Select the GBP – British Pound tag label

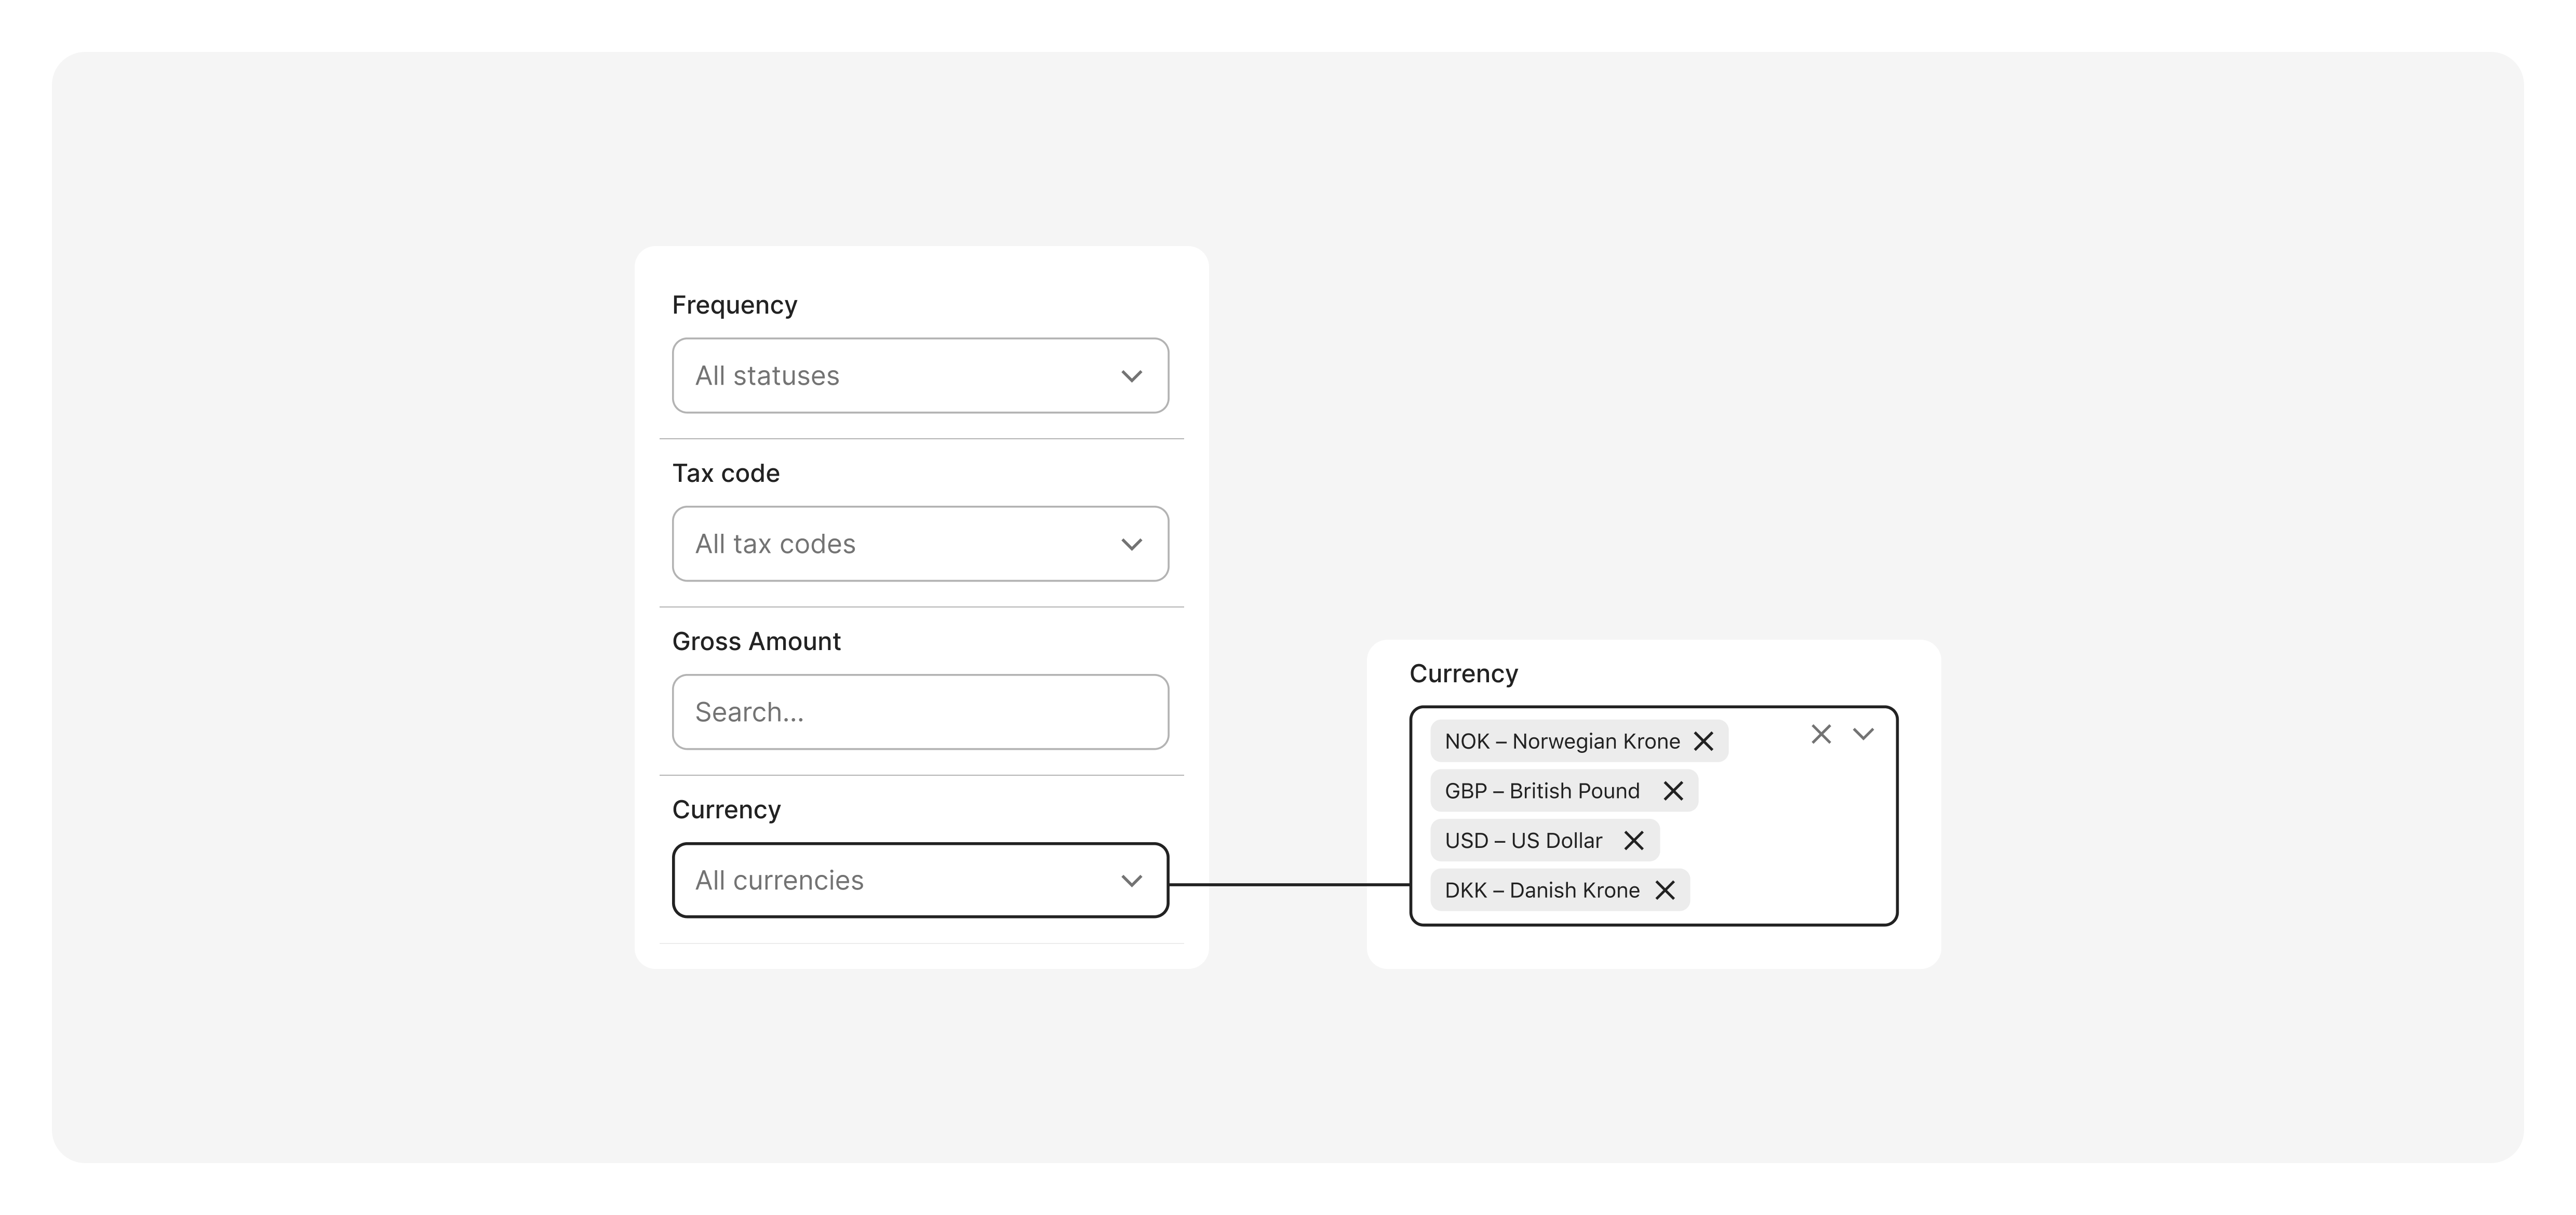pos(1542,791)
